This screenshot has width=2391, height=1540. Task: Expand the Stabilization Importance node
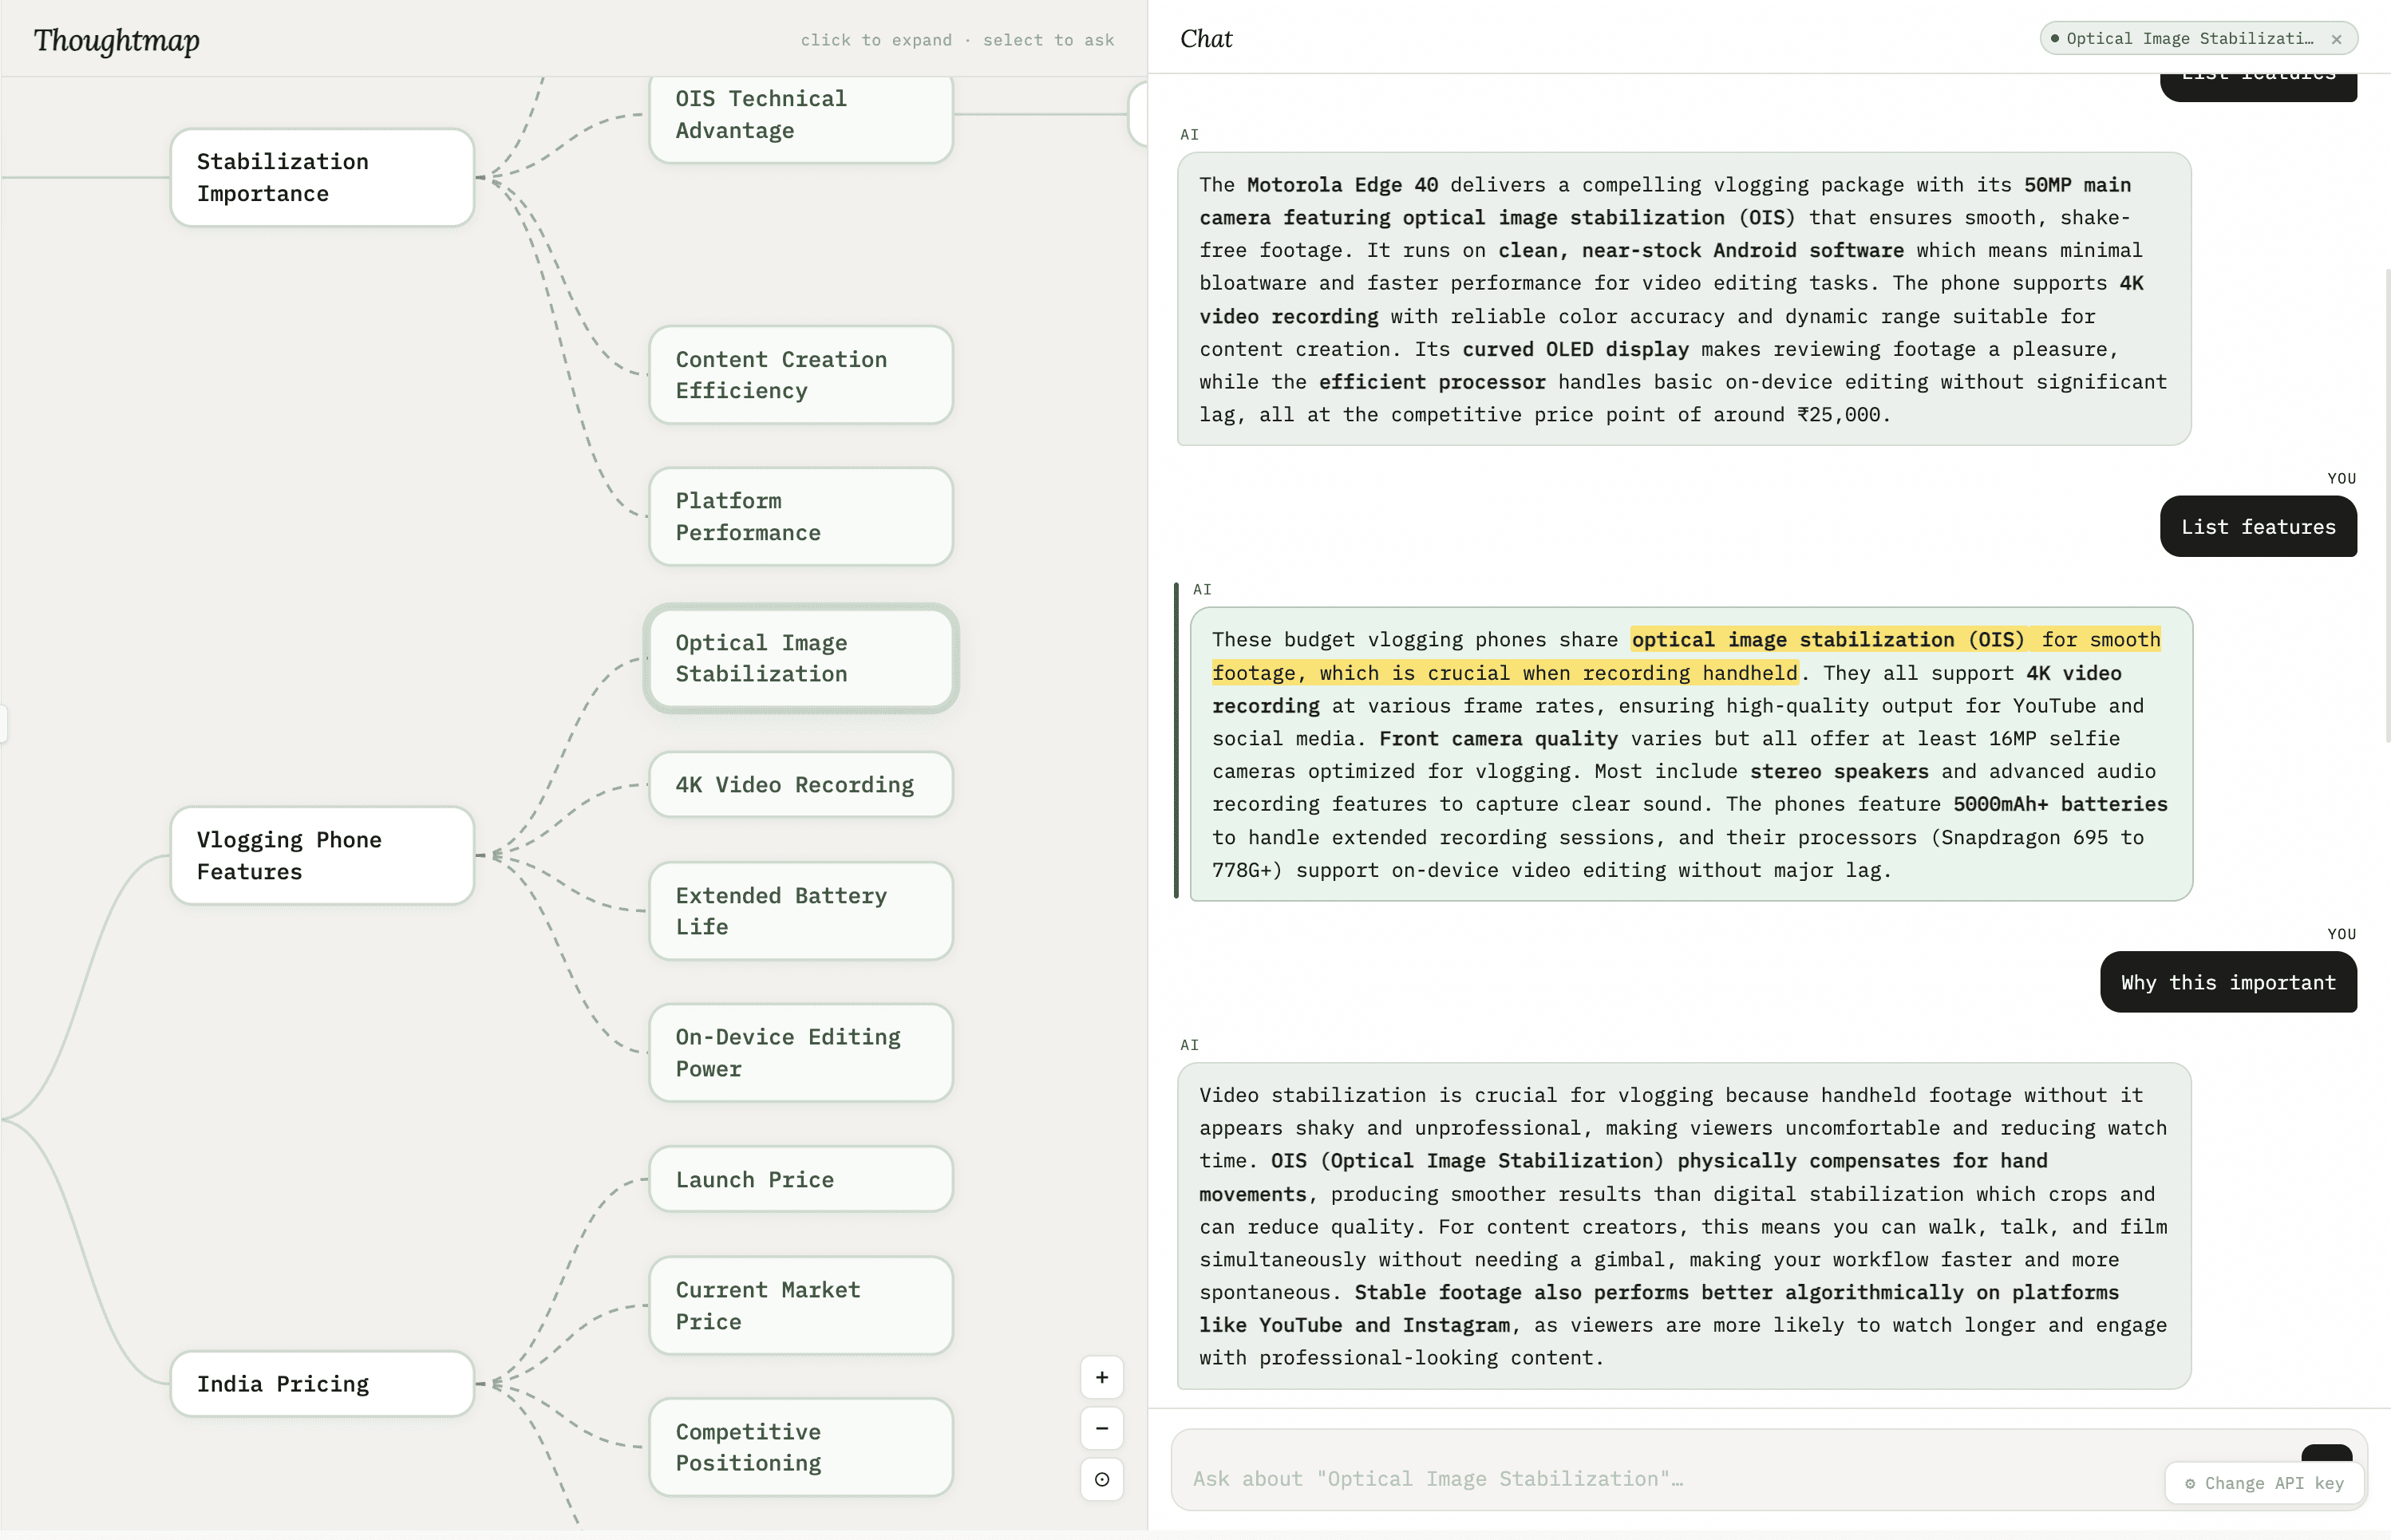(321, 177)
